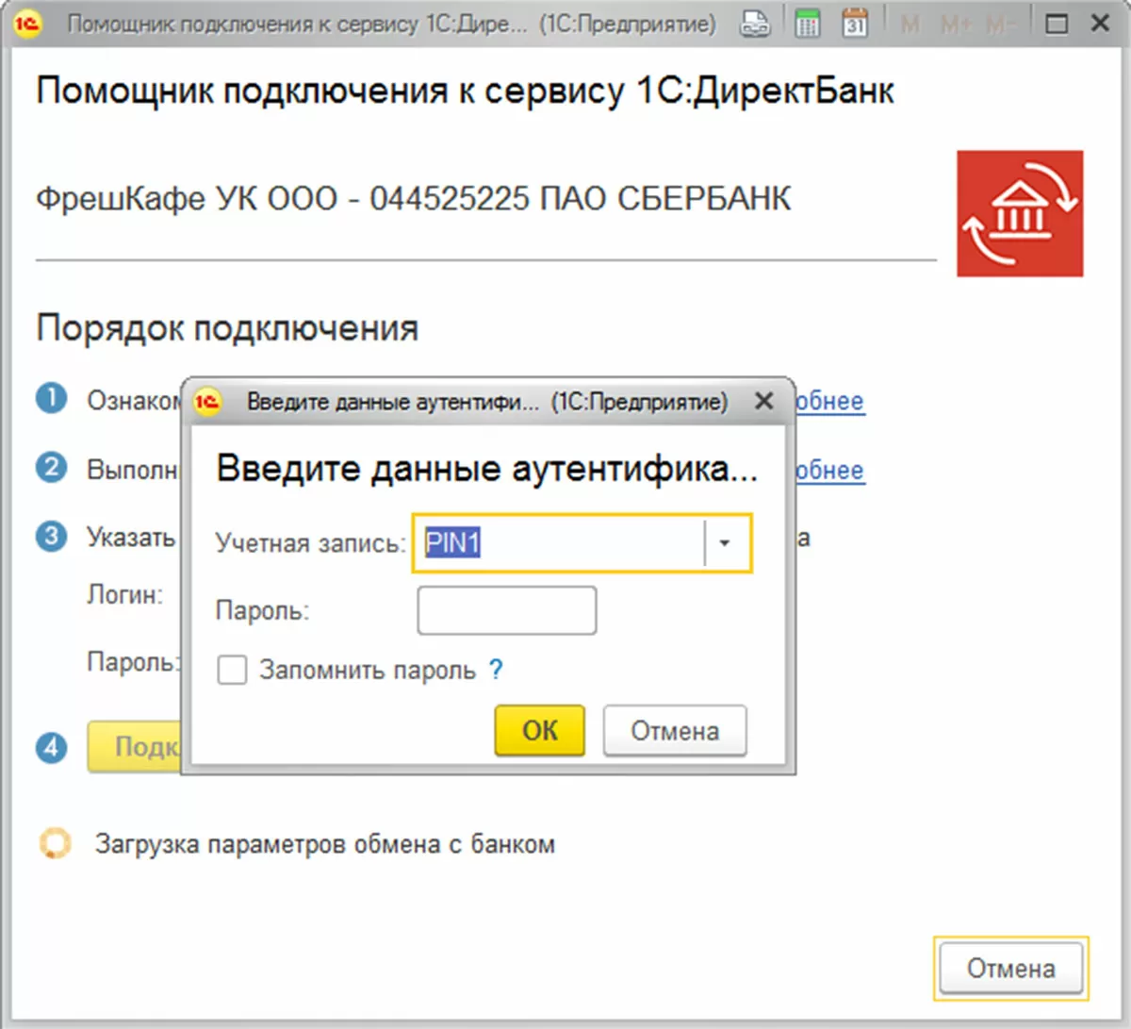The image size is (1131, 1029).
Task: Click the step 1 number circle
Action: (51, 398)
